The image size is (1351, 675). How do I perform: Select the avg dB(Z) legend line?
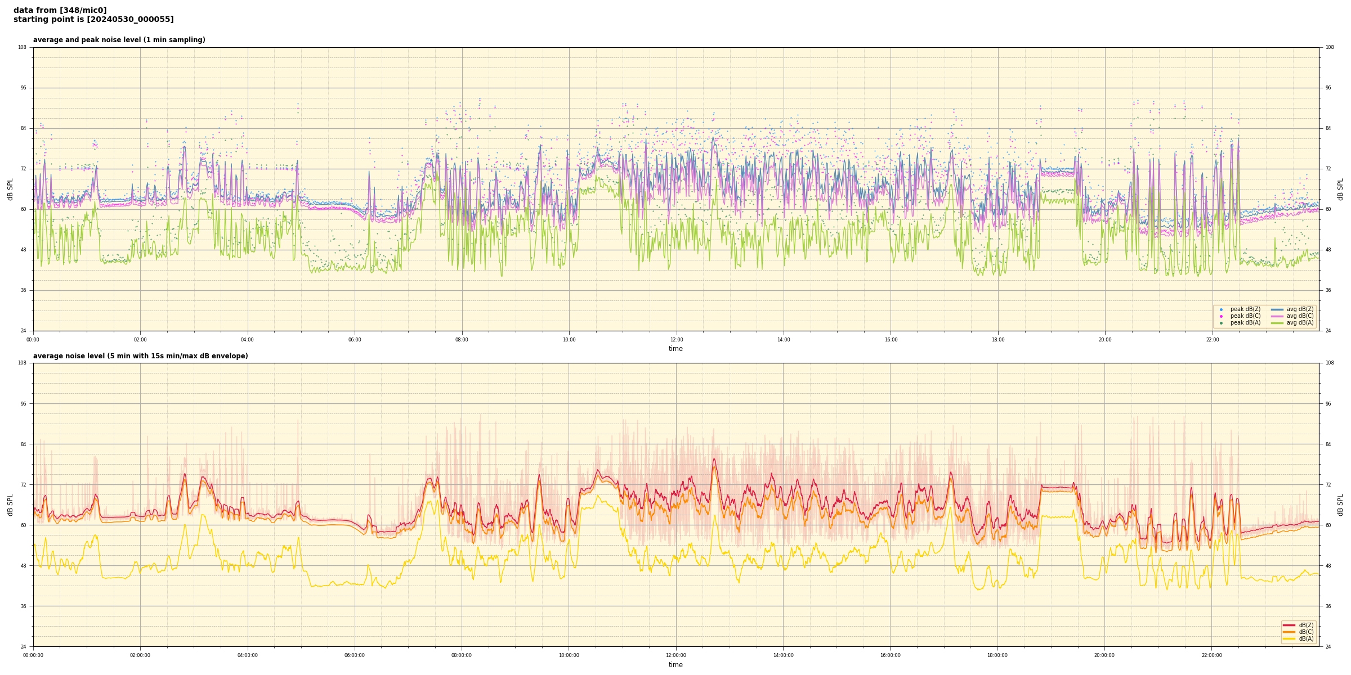pos(1277,309)
